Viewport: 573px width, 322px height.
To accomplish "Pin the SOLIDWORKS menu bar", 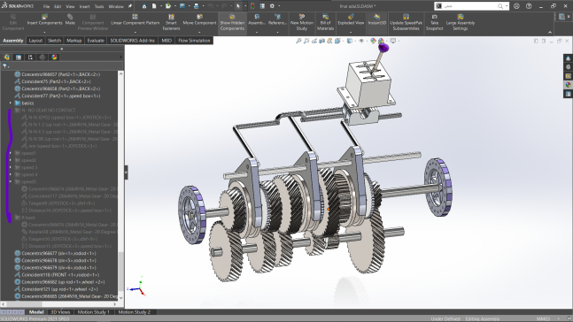I will (x=129, y=6).
